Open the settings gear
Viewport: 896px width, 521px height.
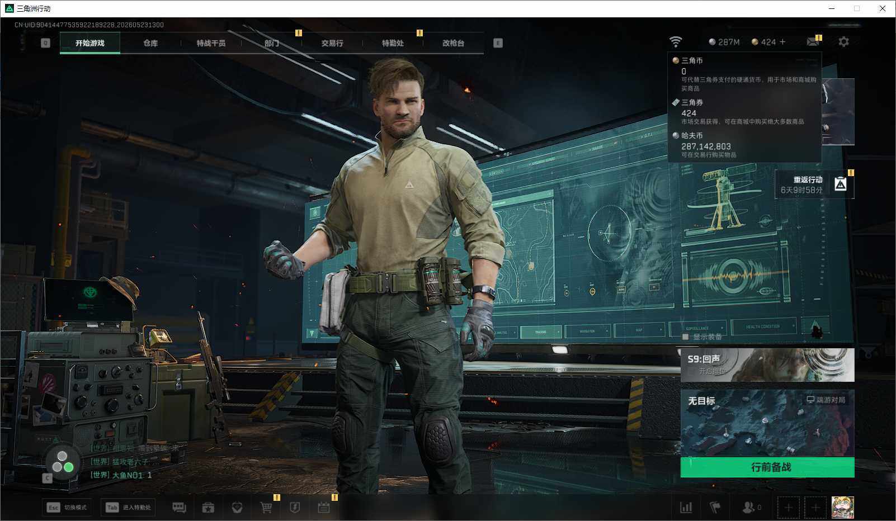843,42
